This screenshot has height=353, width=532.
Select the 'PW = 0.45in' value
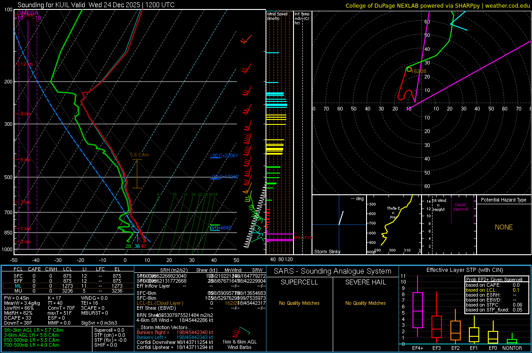click(x=17, y=298)
